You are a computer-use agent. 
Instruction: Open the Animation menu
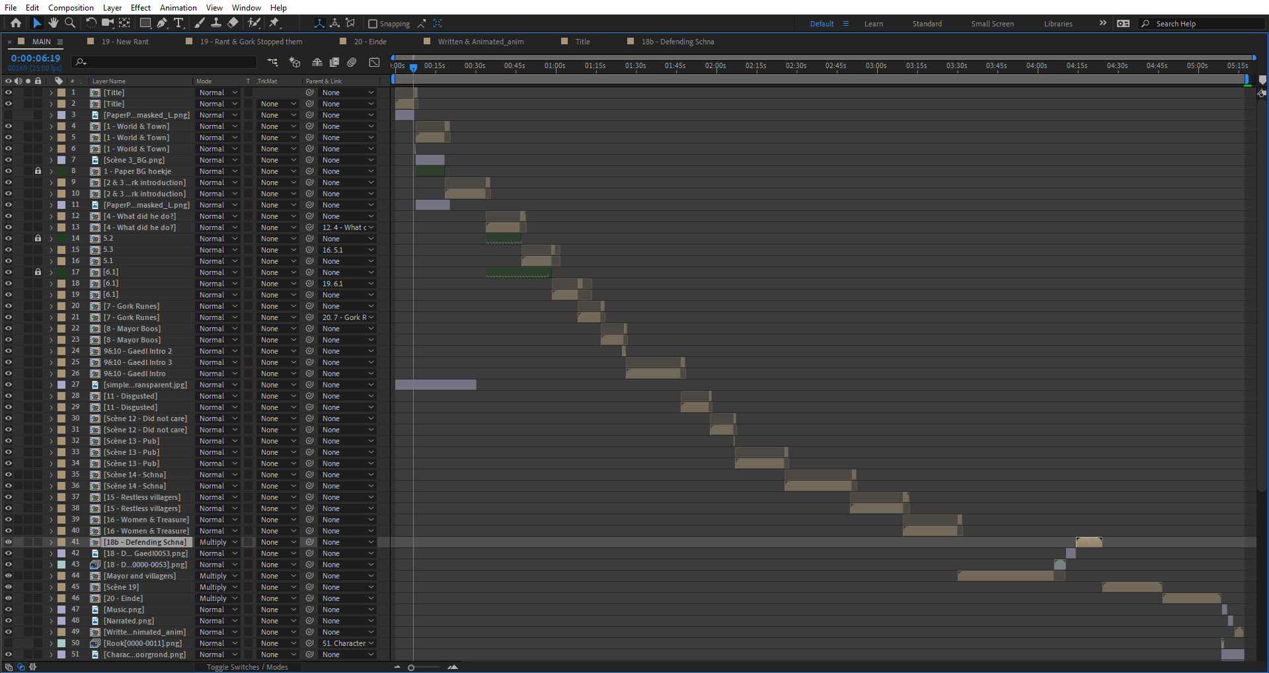(x=178, y=7)
